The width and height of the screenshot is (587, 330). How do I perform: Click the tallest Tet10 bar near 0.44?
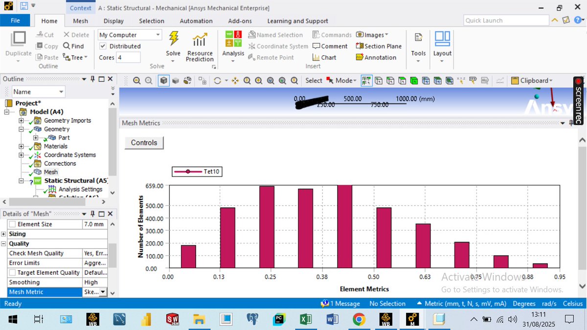344,226
